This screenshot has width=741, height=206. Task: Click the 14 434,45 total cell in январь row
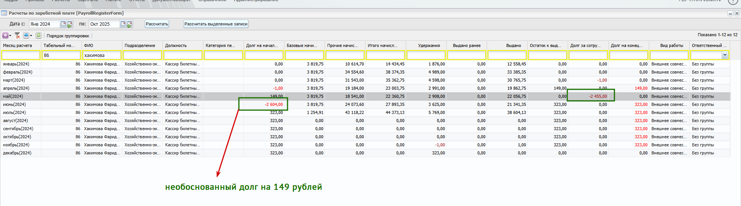point(386,64)
